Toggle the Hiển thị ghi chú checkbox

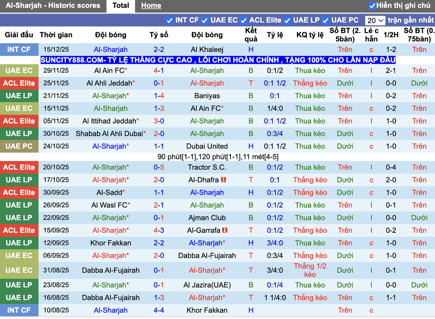pos(372,6)
